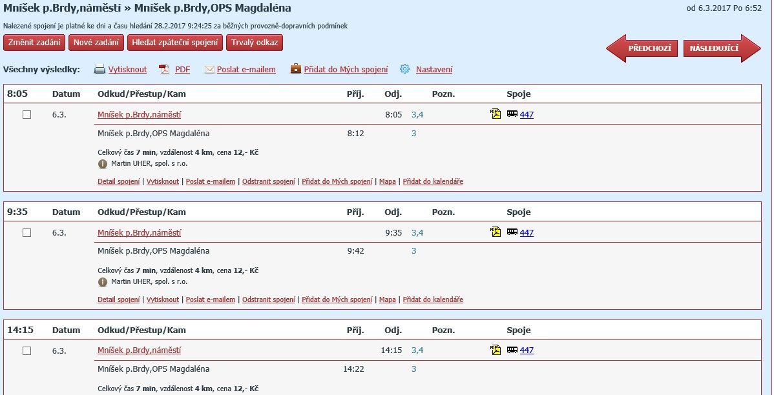Click bus icon in the 8:05 connection

pyautogui.click(x=512, y=114)
